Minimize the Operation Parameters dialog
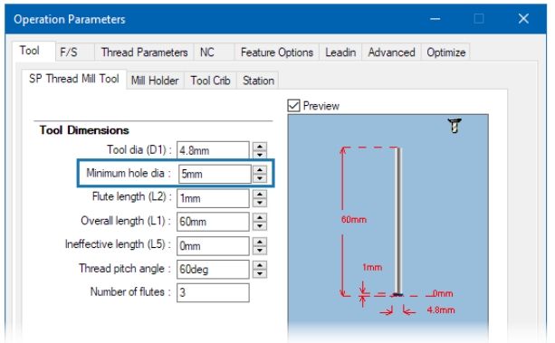555x343 pixels. pyautogui.click(x=435, y=19)
